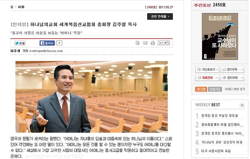Print the article with printer icon
The image size is (250, 159).
pos(153,43)
